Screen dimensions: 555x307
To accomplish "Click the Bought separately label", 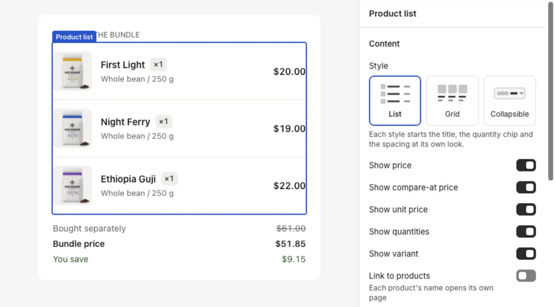I will pos(89,228).
